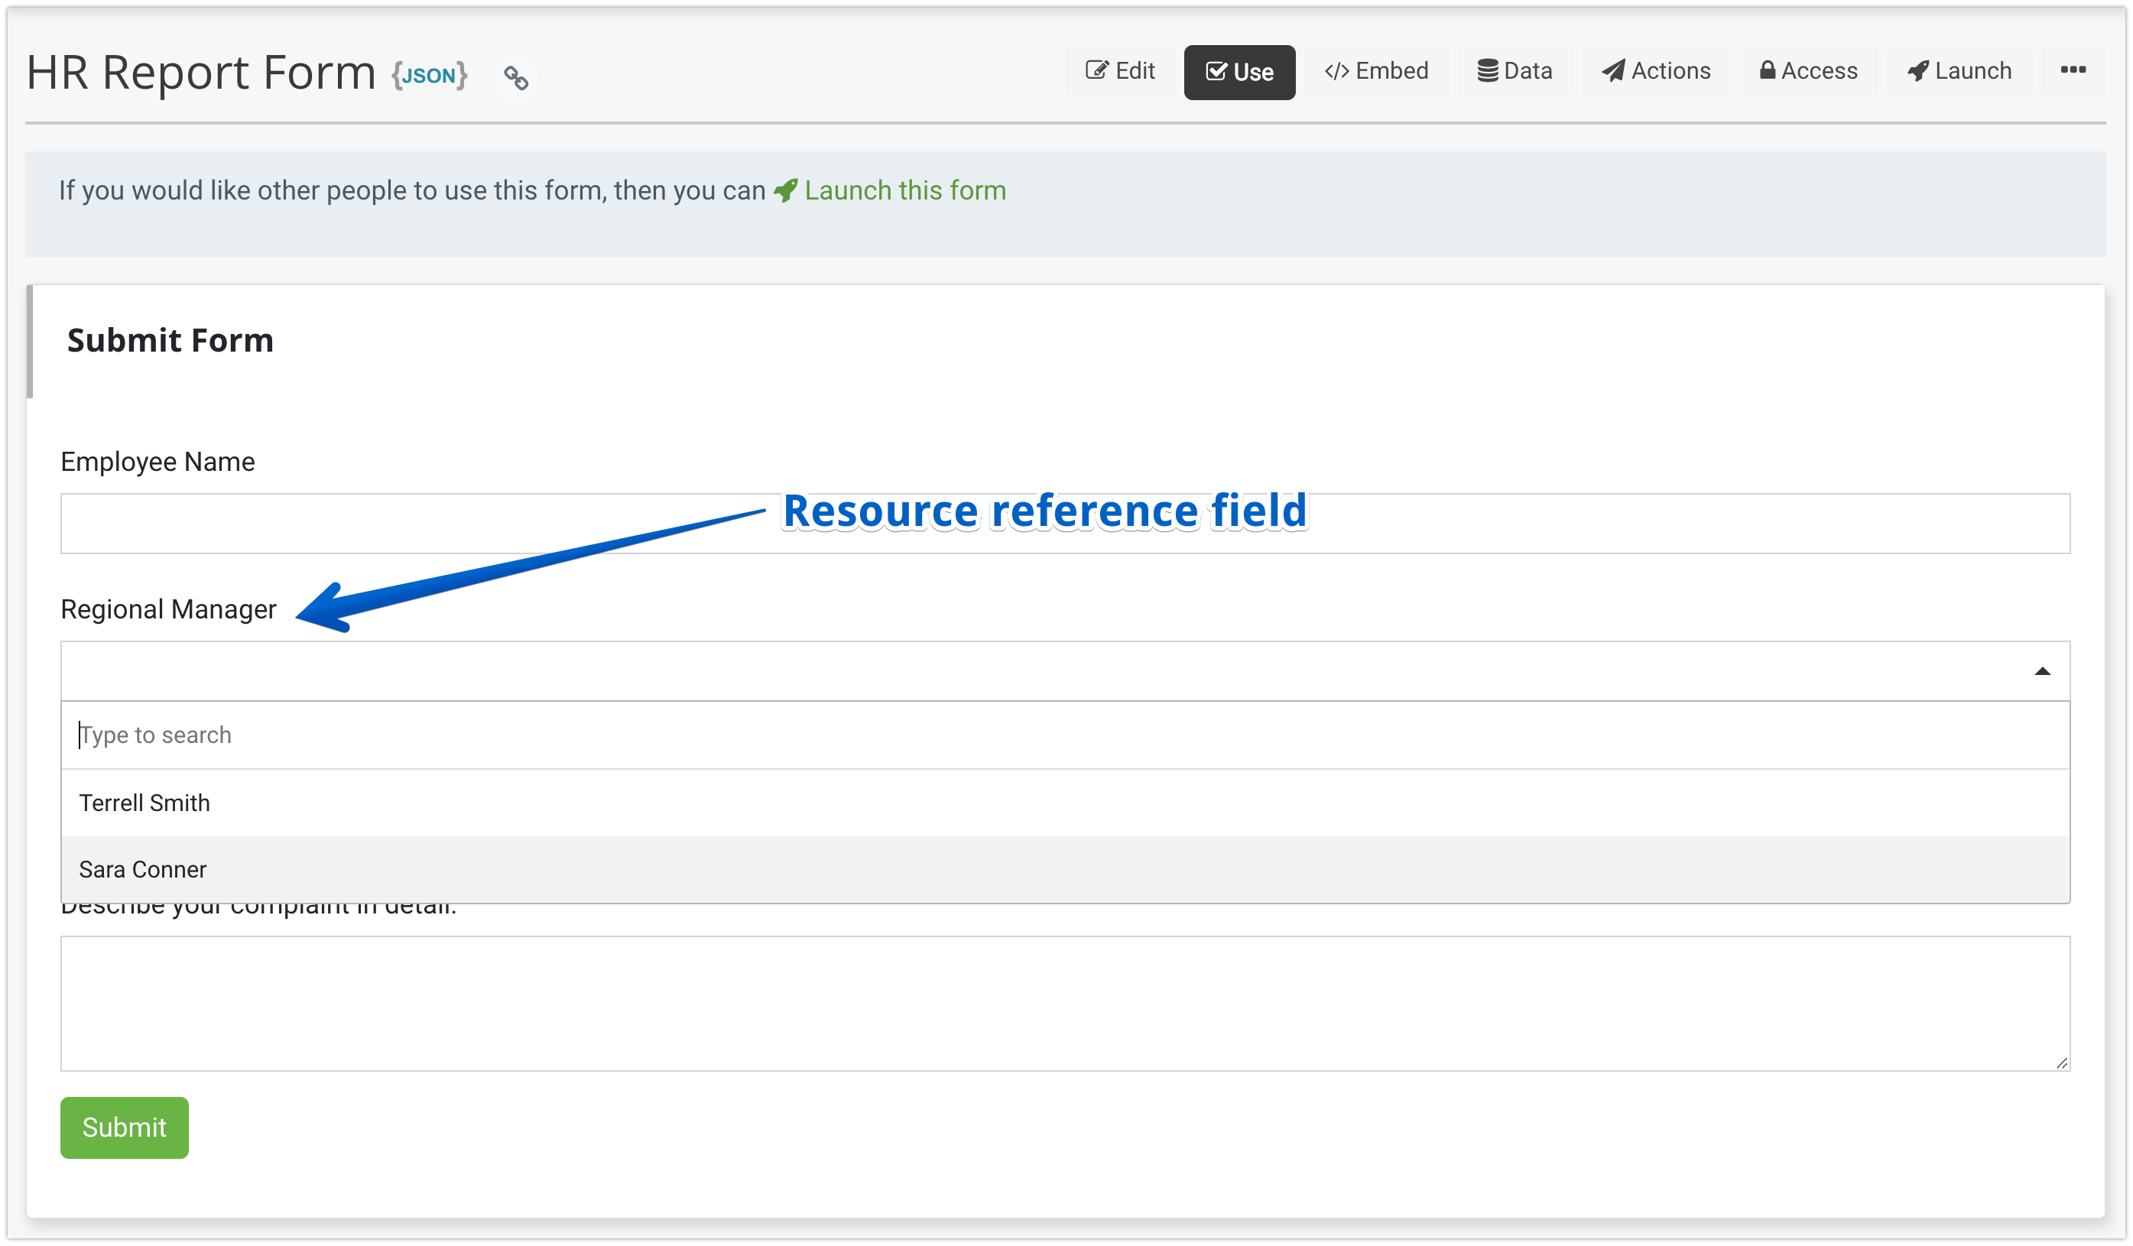Collapse the Regional Manager dropdown arrow

point(2041,671)
